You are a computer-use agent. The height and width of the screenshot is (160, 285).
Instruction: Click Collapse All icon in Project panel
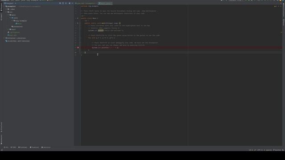coord(66,3)
